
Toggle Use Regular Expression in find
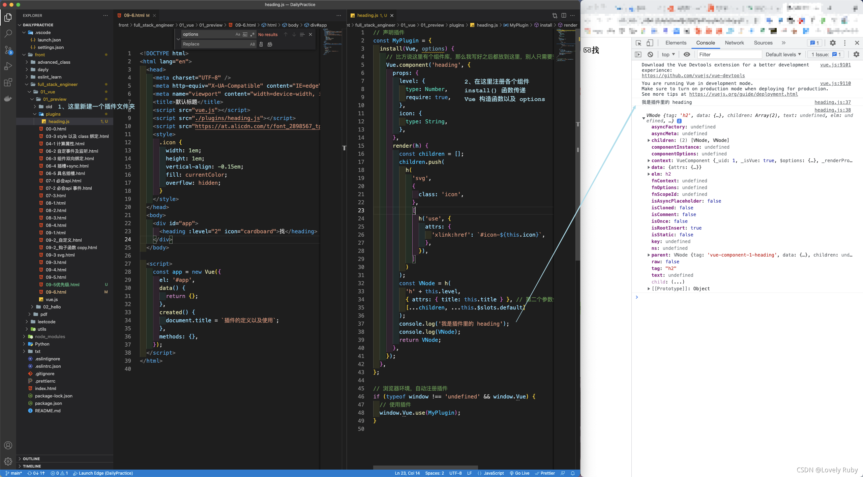click(252, 34)
